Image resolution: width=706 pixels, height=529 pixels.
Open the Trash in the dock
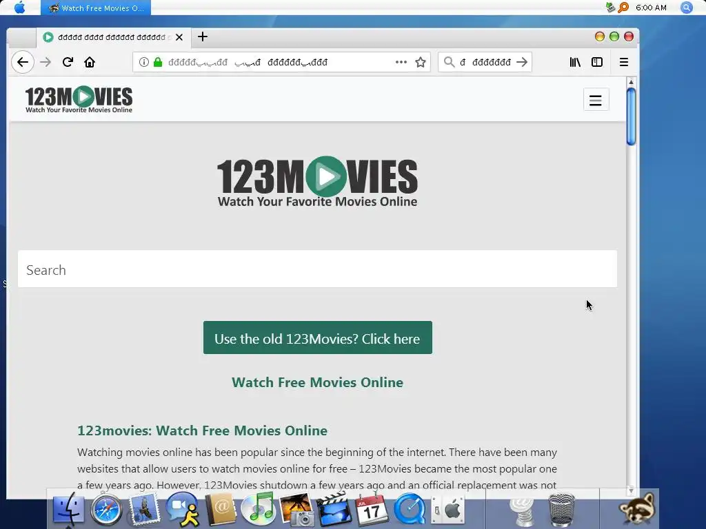[x=561, y=510]
